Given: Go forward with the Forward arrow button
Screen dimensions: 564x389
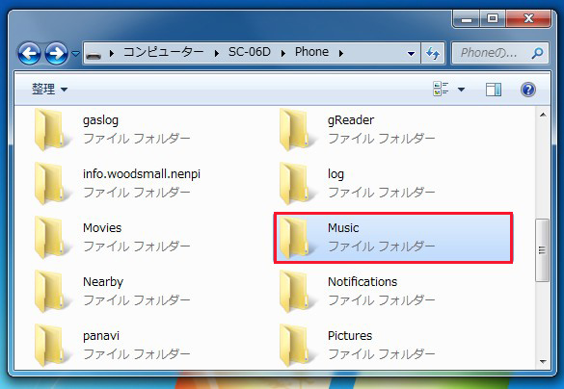Looking at the screenshot, I should 56,54.
